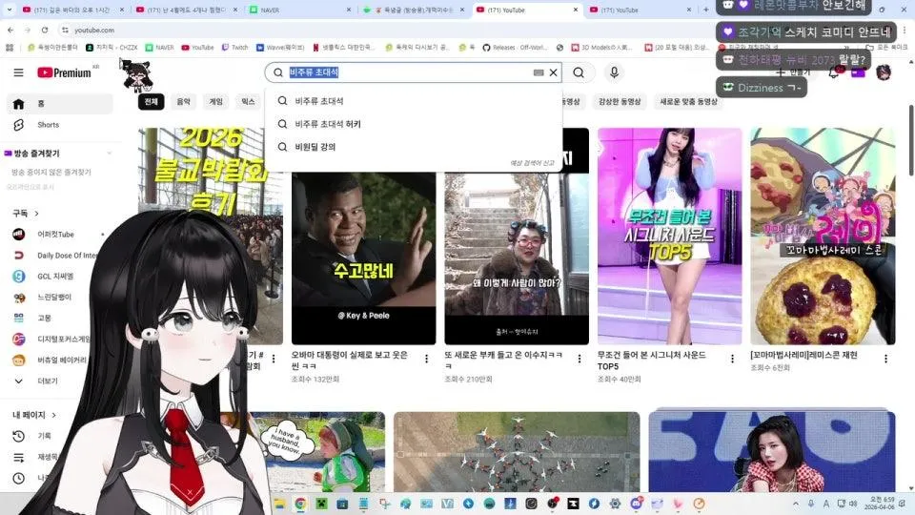Open the on-screen keyboard icon in search box
Viewport: 915px width, 515px height.
(x=539, y=72)
